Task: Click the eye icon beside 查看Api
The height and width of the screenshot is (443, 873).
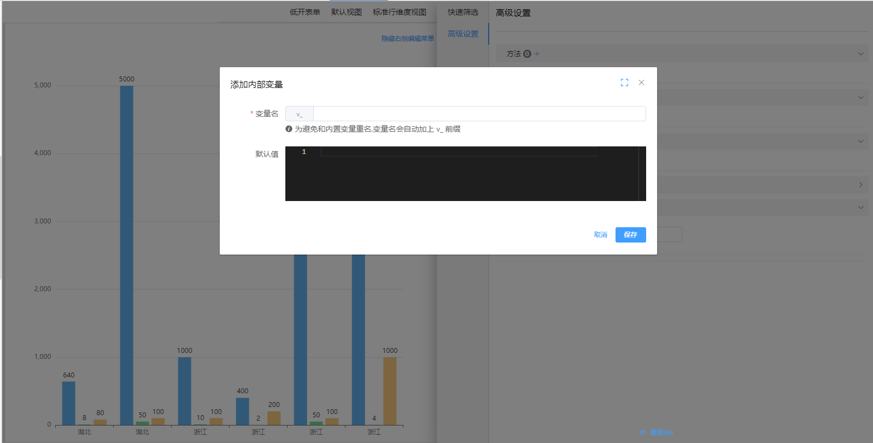Action: click(643, 433)
